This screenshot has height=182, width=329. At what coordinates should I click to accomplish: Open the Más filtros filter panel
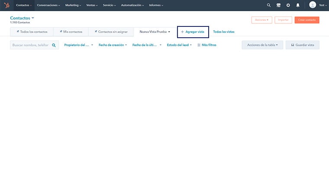206,45
